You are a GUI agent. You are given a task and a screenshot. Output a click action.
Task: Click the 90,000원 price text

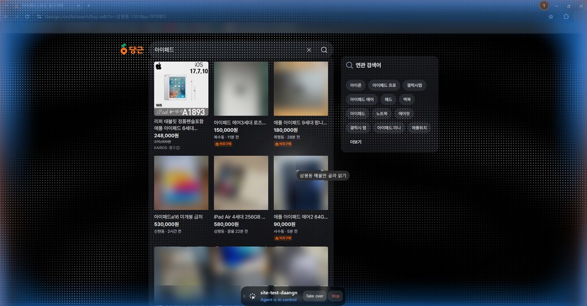tap(284, 224)
